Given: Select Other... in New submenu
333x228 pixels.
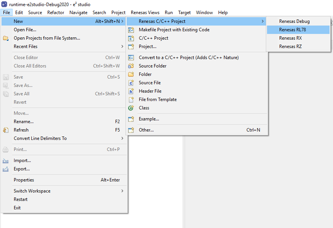Looking at the screenshot, I should tap(197, 130).
